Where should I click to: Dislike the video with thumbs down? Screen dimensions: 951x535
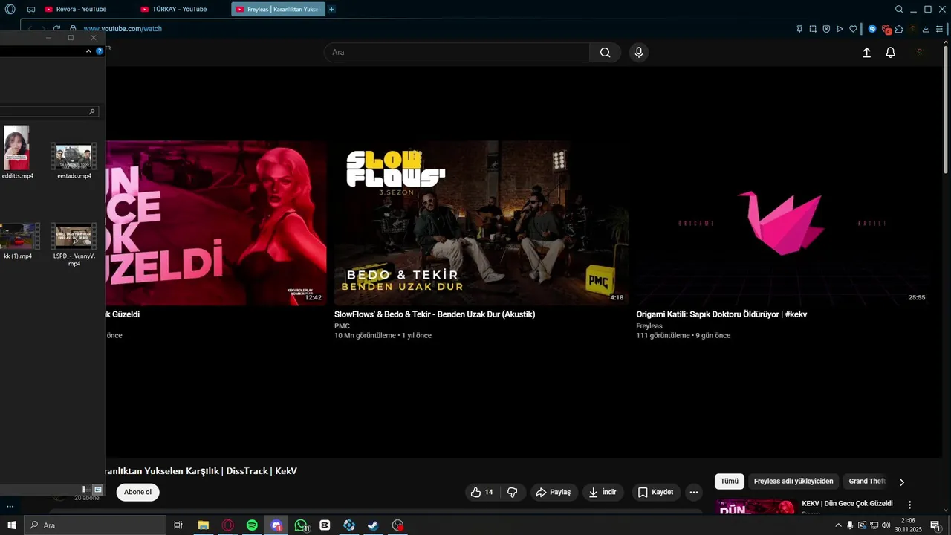(512, 492)
